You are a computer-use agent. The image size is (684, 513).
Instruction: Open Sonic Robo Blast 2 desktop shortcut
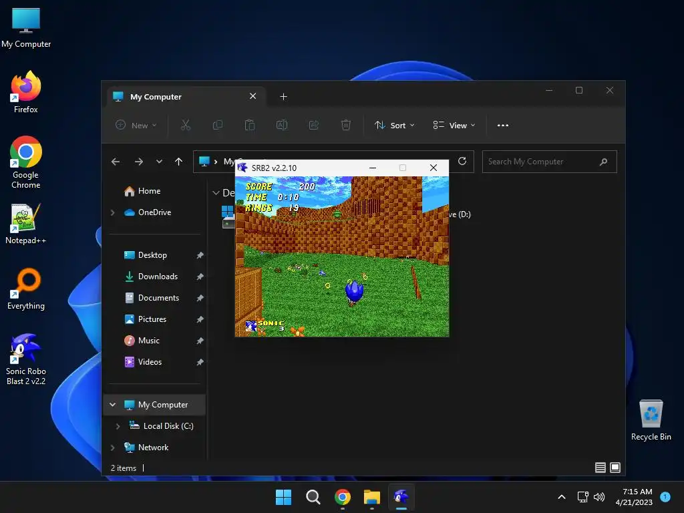click(x=26, y=359)
